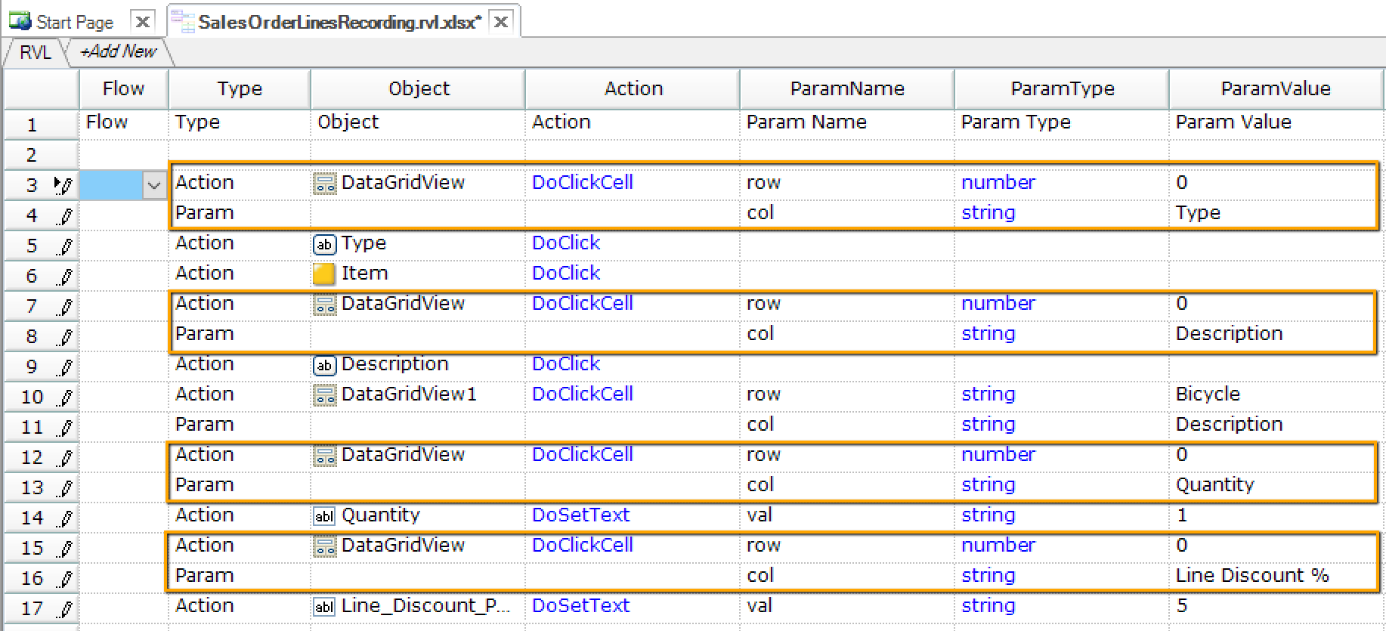Select the RVL sheet tab
Viewport: 1386px width, 631px height.
pyautogui.click(x=35, y=52)
